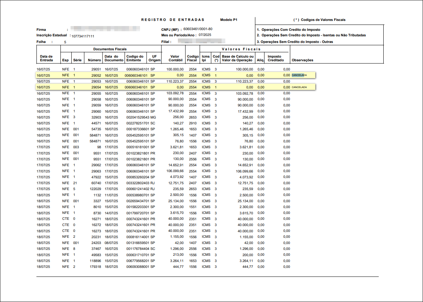This screenshot has height=302, width=423.
Task: Select the highlighted row for document 29052
Action: [x=176, y=75]
